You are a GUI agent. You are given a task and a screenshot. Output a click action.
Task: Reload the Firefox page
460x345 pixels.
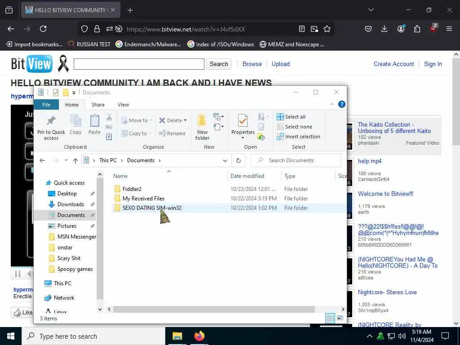(43, 29)
